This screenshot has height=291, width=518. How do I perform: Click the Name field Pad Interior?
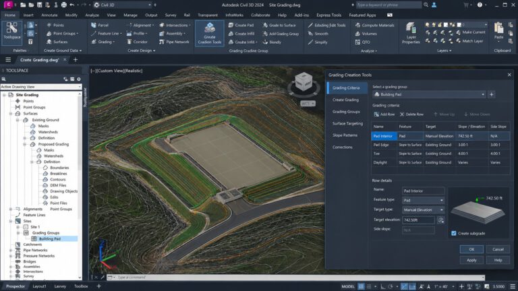[423, 191]
